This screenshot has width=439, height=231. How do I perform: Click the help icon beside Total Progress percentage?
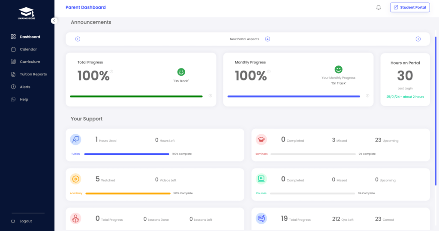pyautogui.click(x=111, y=71)
